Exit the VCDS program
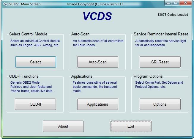Image resolution: width=194 pixels, height=139 pixels. [x=131, y=126]
